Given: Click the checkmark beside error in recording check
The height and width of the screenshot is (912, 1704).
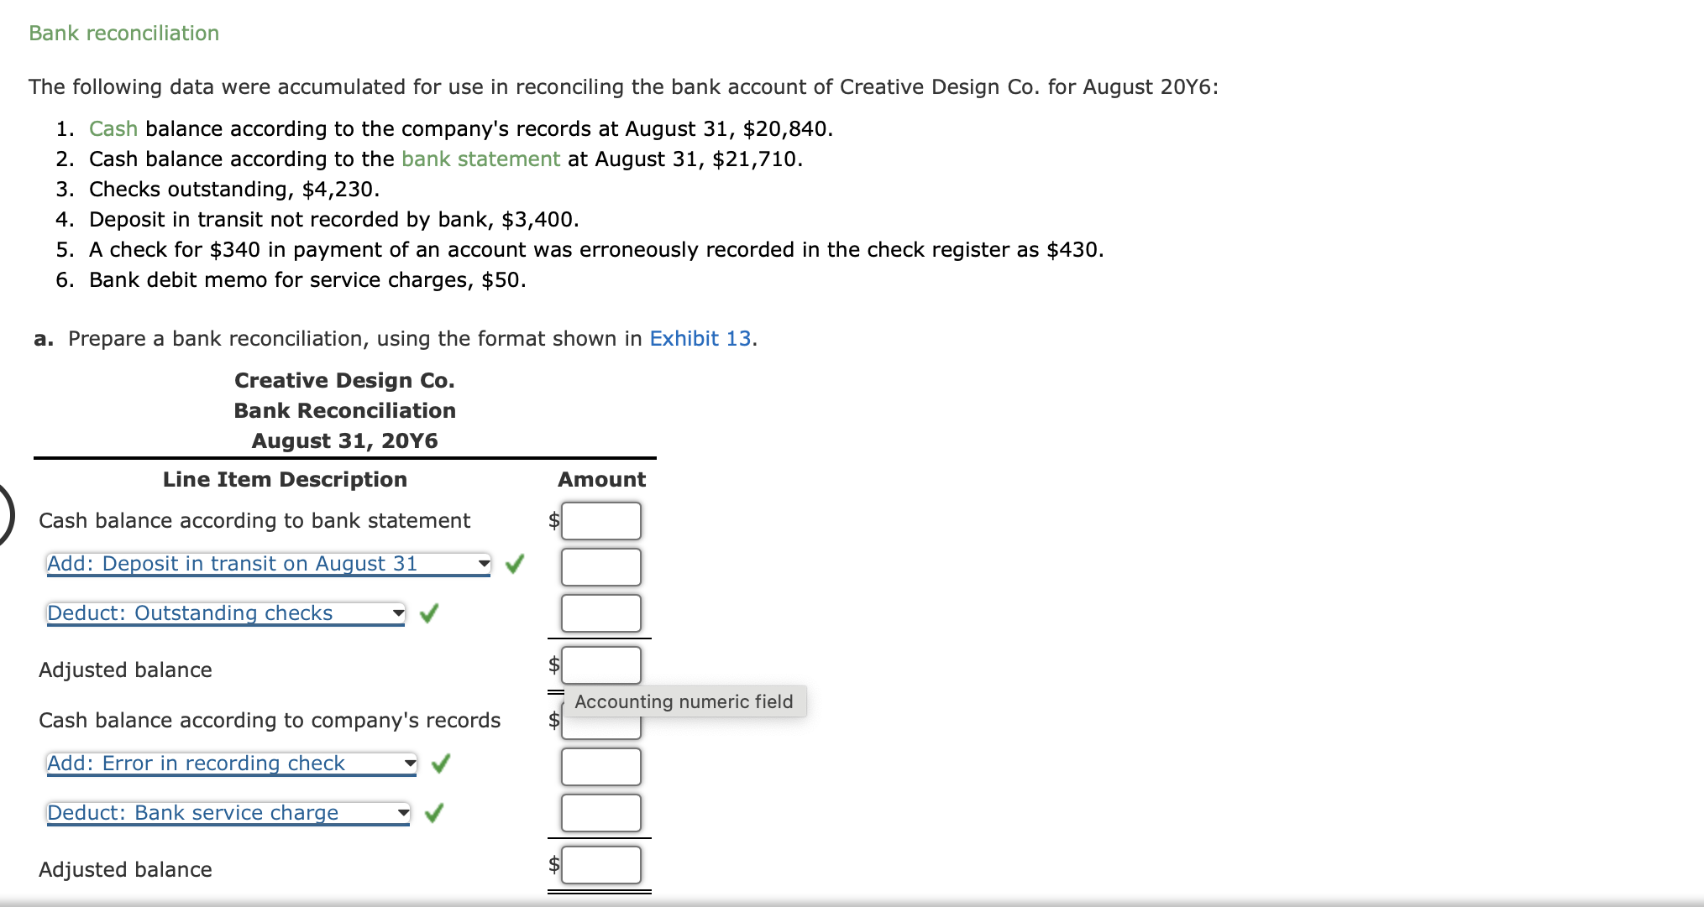Looking at the screenshot, I should 441,763.
